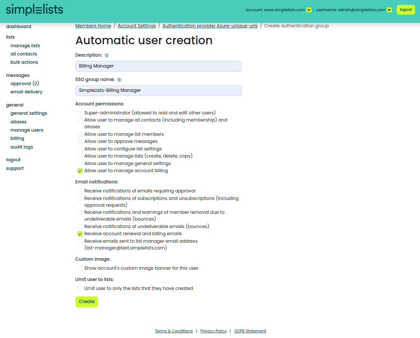Uncheck Allow user to manage account billing
The width and height of the screenshot is (420, 338).
coord(80,171)
